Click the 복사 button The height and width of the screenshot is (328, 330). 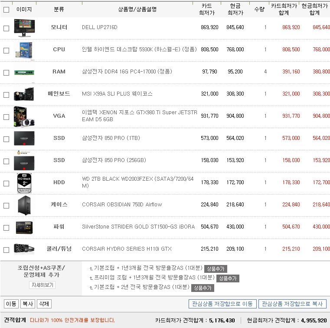pyautogui.click(x=28, y=304)
